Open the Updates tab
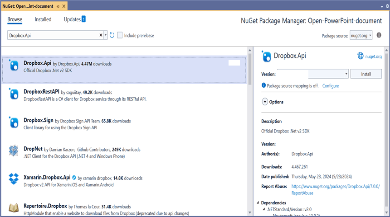The width and height of the screenshot is (390, 217). coord(75,19)
